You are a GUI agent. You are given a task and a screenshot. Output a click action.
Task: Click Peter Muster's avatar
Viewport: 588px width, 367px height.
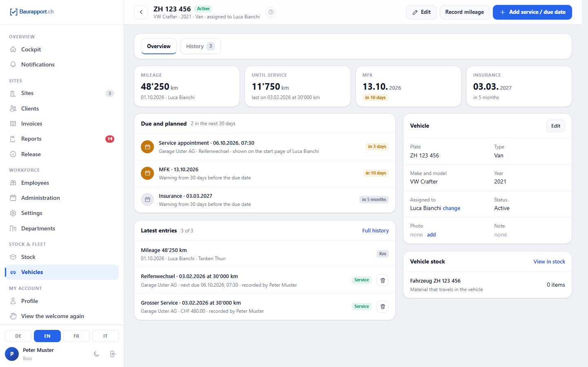pos(12,354)
